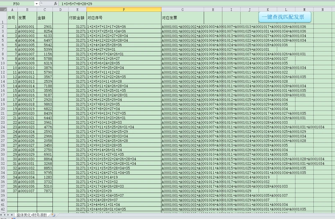Click invoice cell A0001001
This screenshot has width=335, height=219.
click(27, 27)
